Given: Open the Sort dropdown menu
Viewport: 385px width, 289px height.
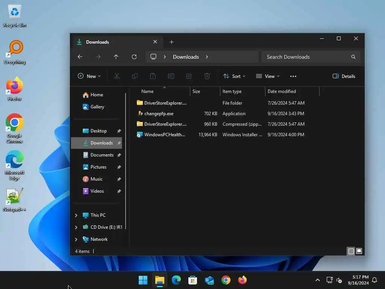Looking at the screenshot, I should [x=234, y=76].
